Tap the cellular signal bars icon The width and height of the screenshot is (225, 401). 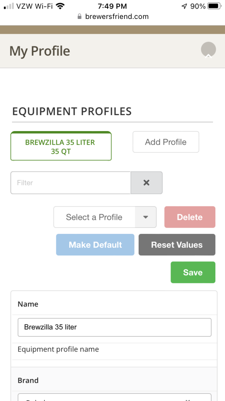[x=9, y=6]
